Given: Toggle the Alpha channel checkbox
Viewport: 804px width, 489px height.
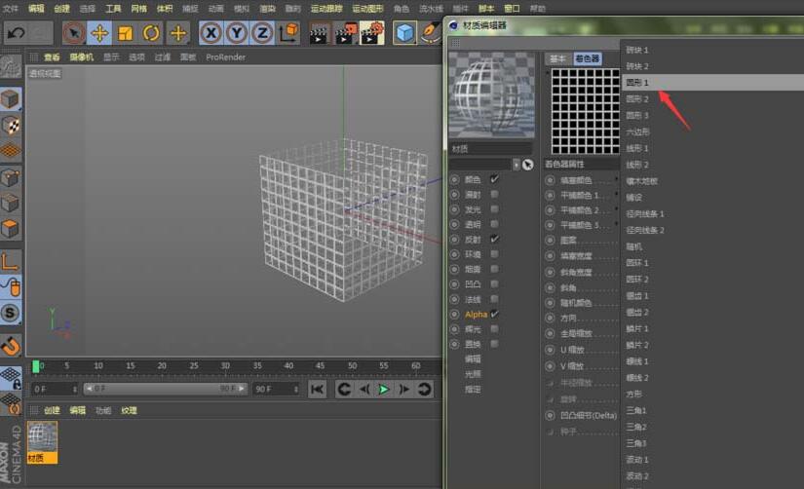Looking at the screenshot, I should coord(494,314).
